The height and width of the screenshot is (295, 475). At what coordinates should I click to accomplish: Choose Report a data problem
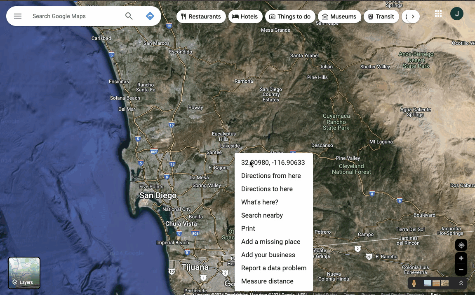coord(273,268)
